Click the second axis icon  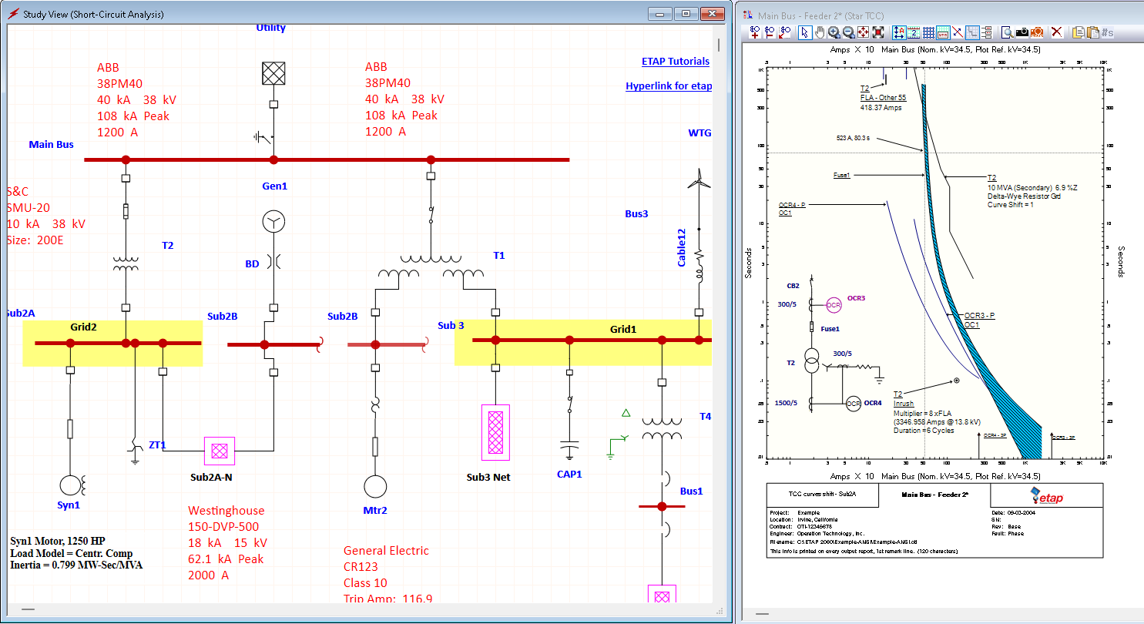coord(914,32)
